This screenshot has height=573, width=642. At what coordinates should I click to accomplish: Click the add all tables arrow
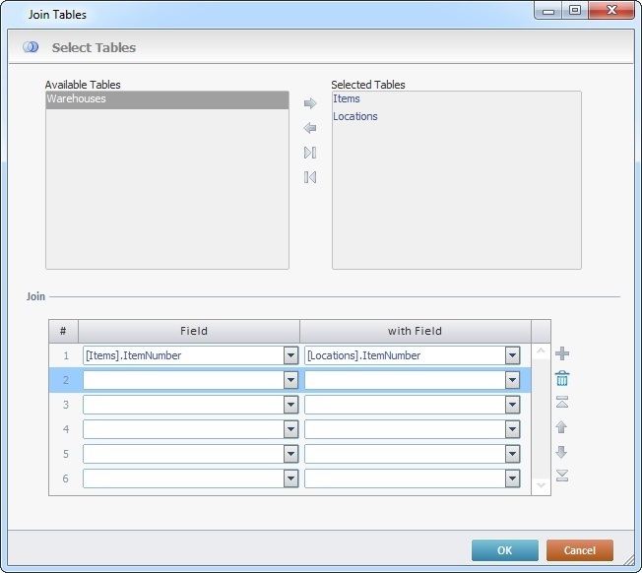(x=310, y=153)
